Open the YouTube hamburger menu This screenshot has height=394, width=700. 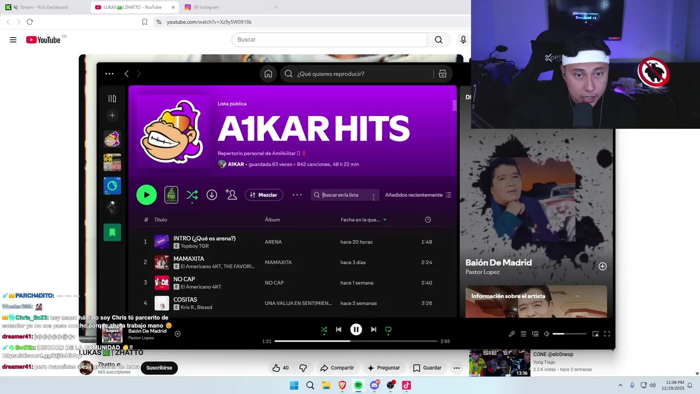[x=13, y=39]
